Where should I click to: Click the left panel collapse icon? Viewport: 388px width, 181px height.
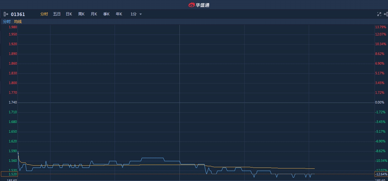[6, 14]
